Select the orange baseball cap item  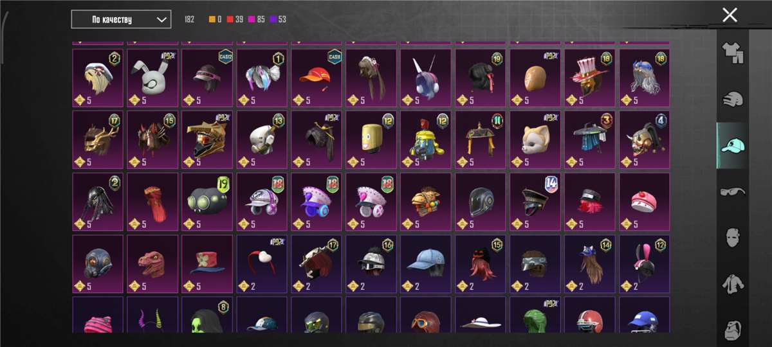tap(317, 78)
